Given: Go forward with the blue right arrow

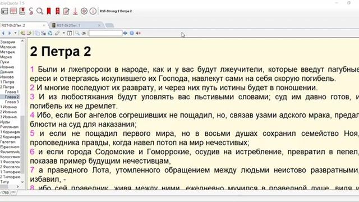Looking at the screenshot, I should (10, 33).
